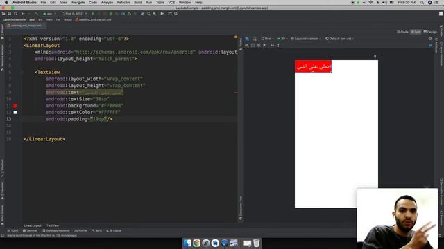Image resolution: width=444 pixels, height=249 pixels.
Task: Open the TODO tool window
Action: pos(12,230)
